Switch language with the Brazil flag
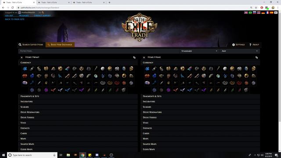Image resolution: width=281 pixels, height=158 pixels. [x=250, y=13]
